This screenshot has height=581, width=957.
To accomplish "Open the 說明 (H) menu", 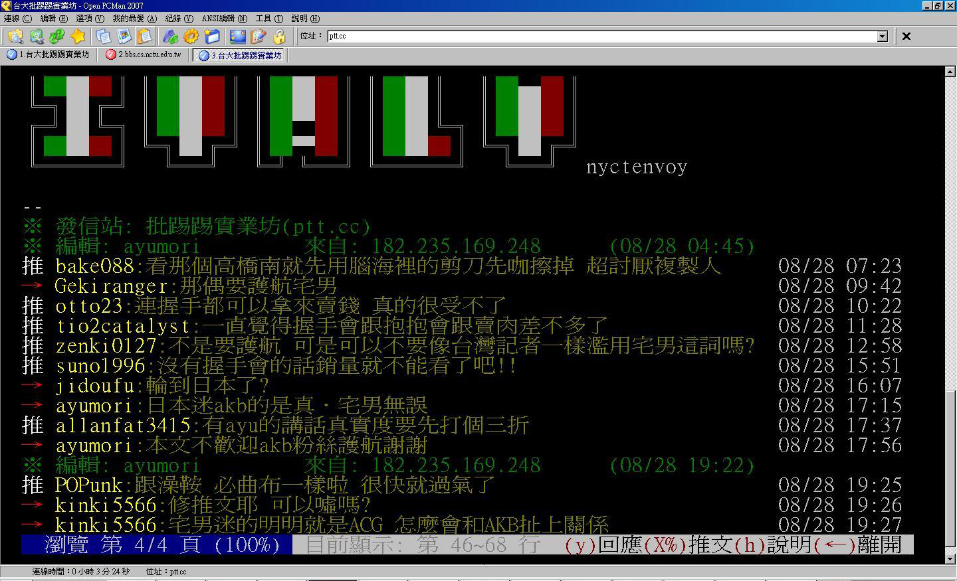I will pos(305,19).
